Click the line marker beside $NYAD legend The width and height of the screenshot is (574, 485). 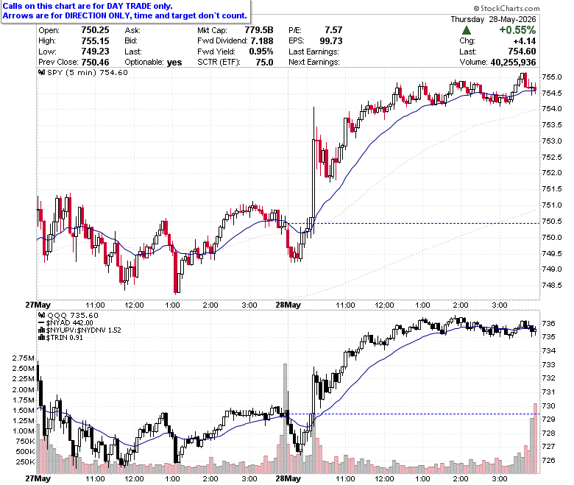click(41, 323)
